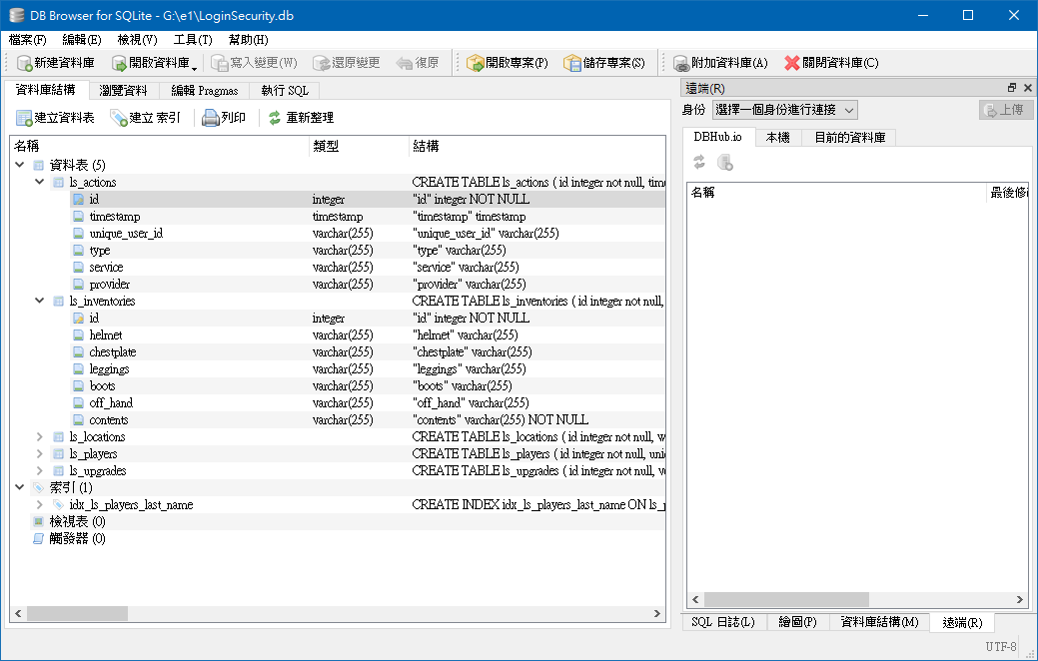Click the 上傳 upload button
Screen dimensions: 1038x661
tap(1006, 110)
